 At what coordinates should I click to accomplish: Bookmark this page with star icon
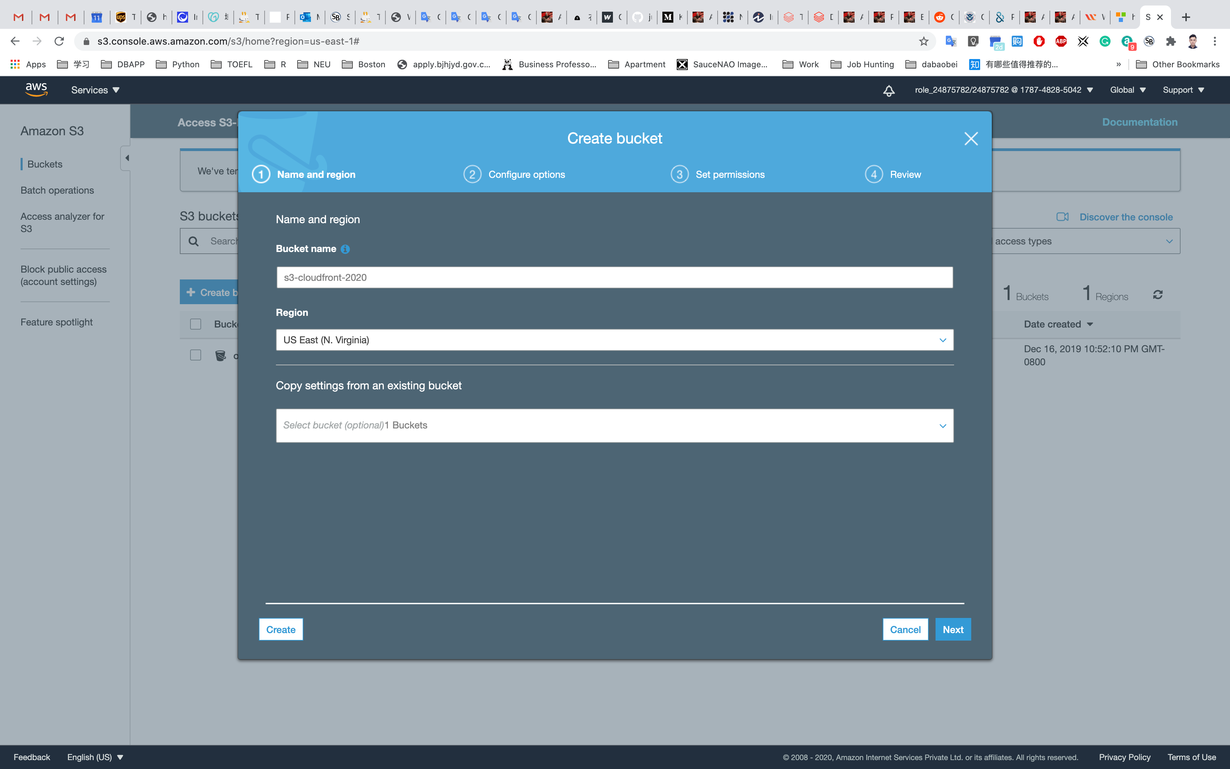(x=924, y=41)
